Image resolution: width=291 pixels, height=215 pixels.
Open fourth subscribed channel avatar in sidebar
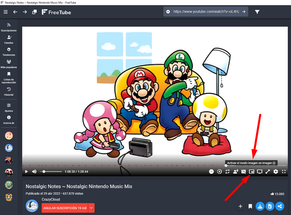9,172
